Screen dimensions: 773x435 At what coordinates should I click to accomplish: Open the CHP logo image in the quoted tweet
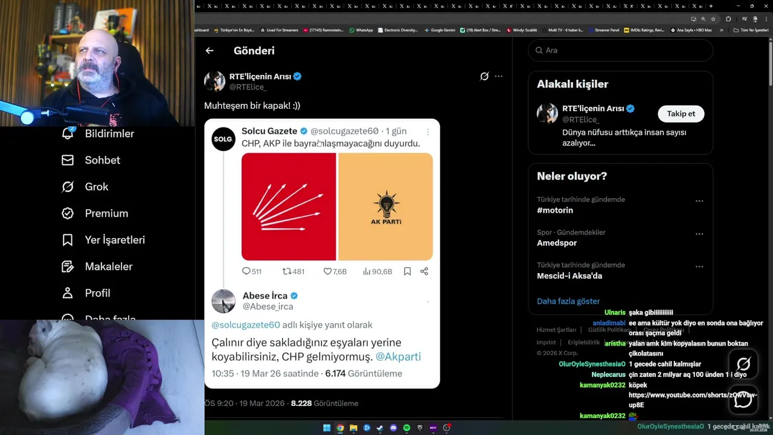pyautogui.click(x=289, y=207)
